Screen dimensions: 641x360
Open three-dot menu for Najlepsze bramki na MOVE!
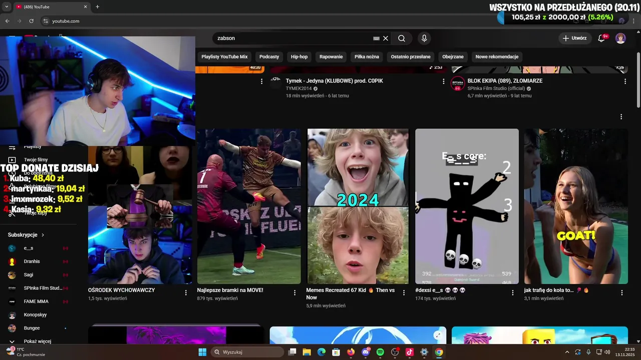pos(294,292)
